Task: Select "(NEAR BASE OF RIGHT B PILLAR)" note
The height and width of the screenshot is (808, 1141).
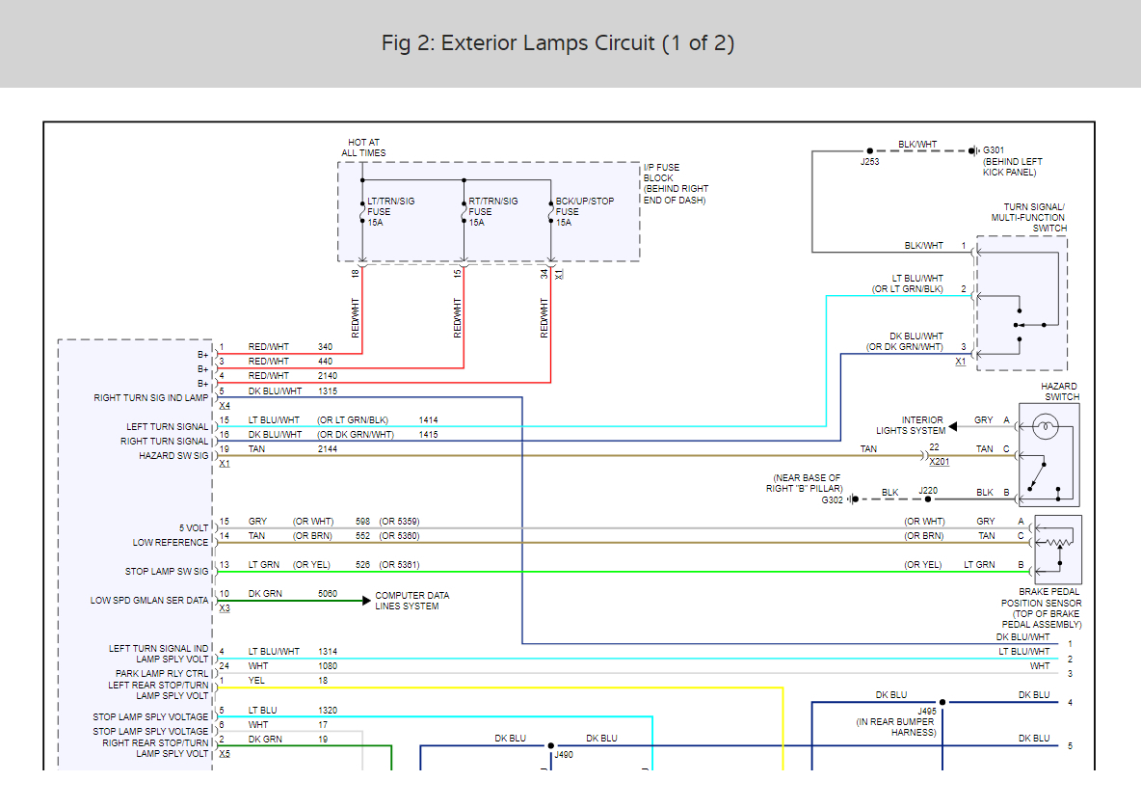Action: (x=805, y=483)
